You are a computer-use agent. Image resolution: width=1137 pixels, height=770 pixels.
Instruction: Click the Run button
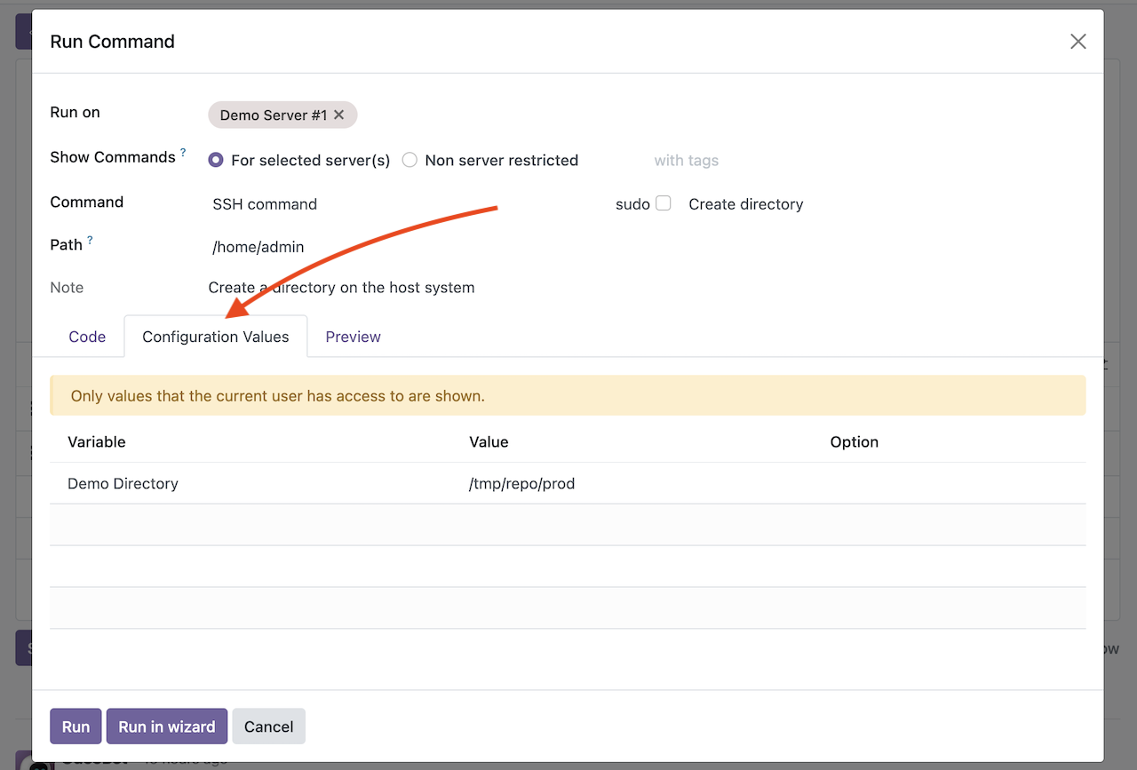(x=76, y=726)
